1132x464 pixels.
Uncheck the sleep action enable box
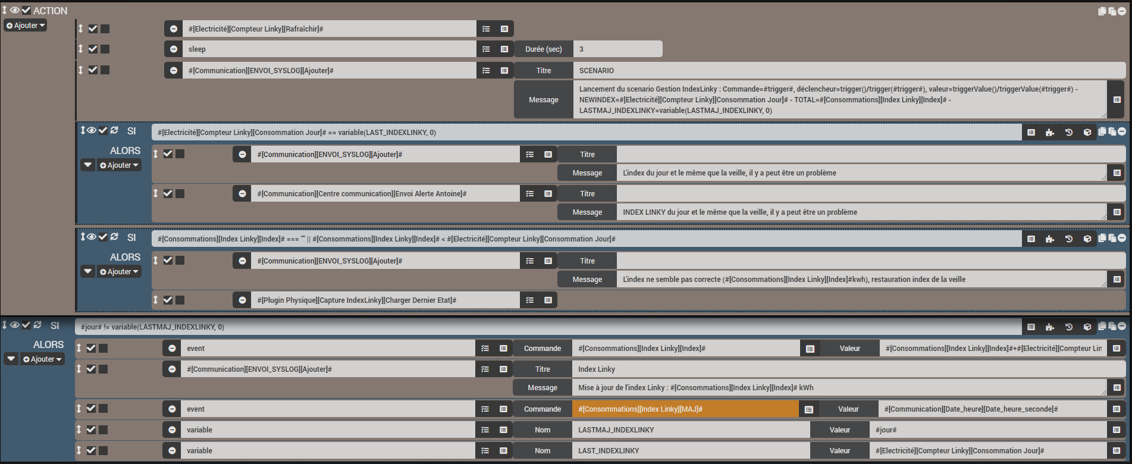(93, 49)
